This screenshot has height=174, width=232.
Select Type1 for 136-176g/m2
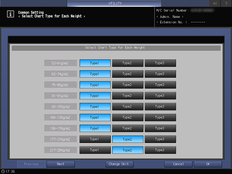[95, 128]
